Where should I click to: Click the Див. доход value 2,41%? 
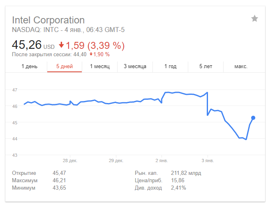click(178, 188)
